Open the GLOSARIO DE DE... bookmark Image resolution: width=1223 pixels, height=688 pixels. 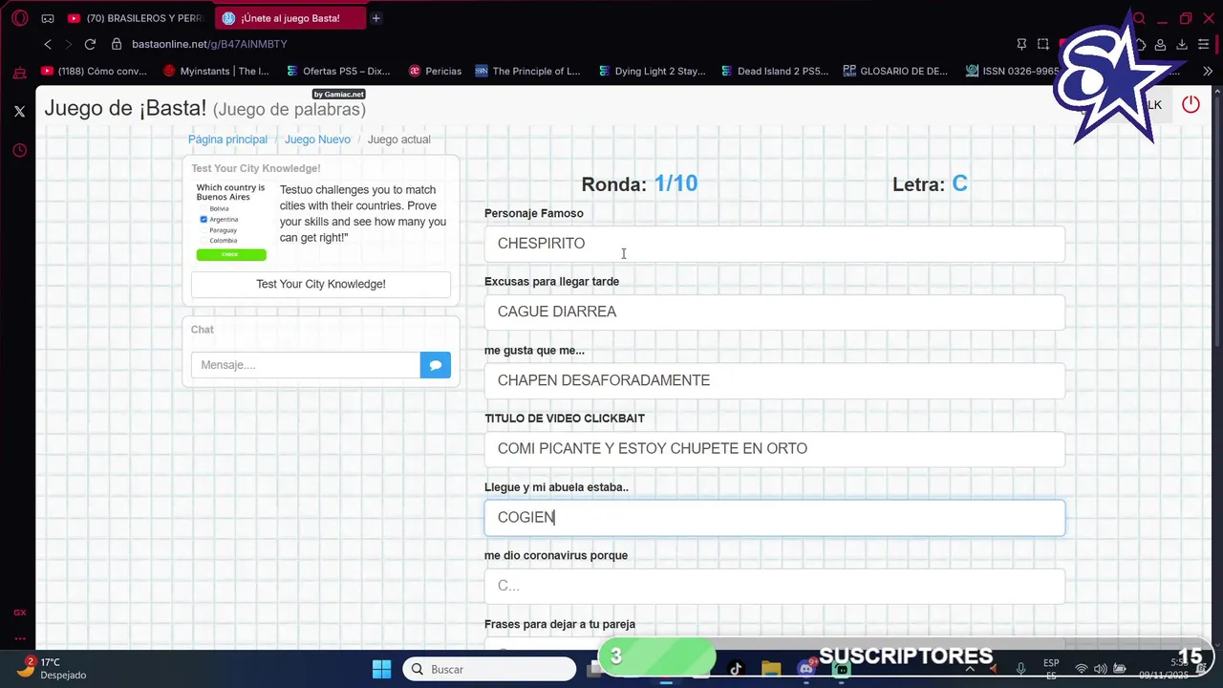pos(895,71)
